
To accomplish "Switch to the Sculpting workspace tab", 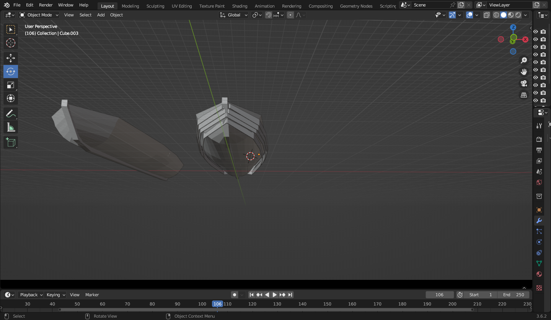I will click(x=155, y=6).
